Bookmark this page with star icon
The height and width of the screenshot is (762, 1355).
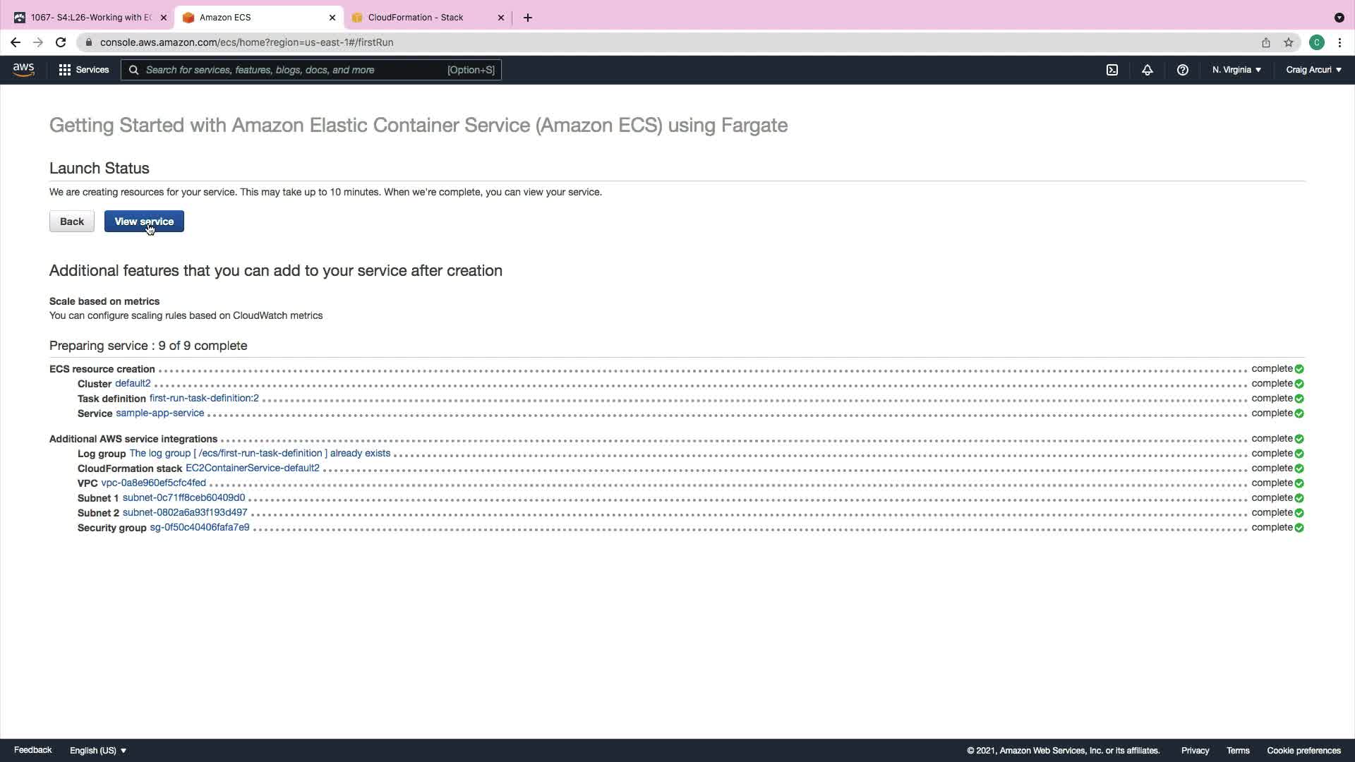click(1288, 42)
